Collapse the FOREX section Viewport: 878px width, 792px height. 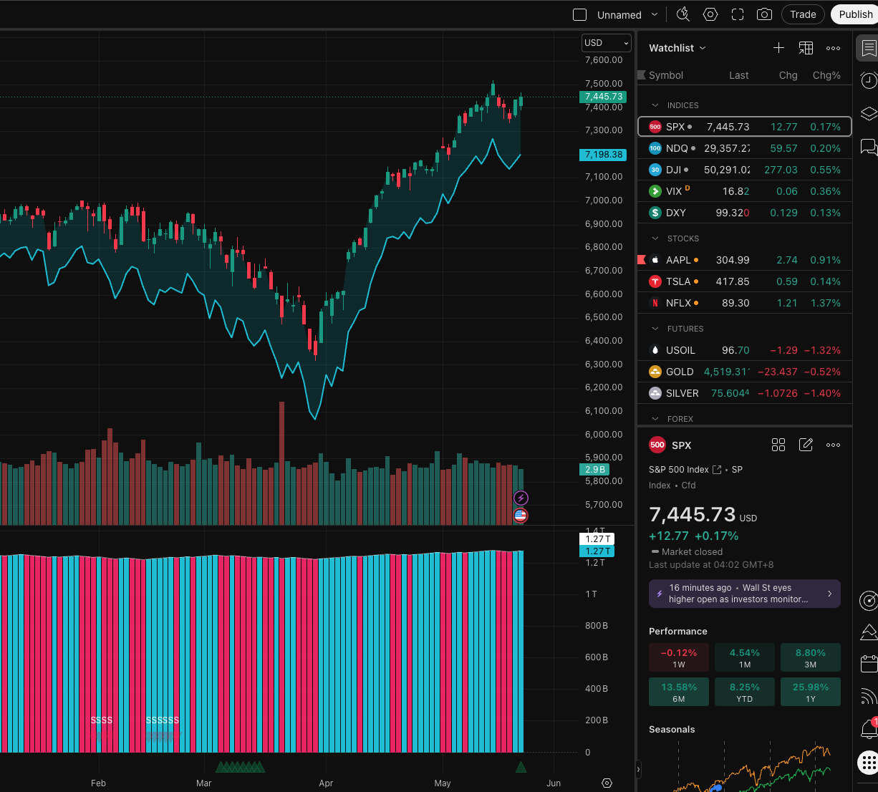coord(655,419)
